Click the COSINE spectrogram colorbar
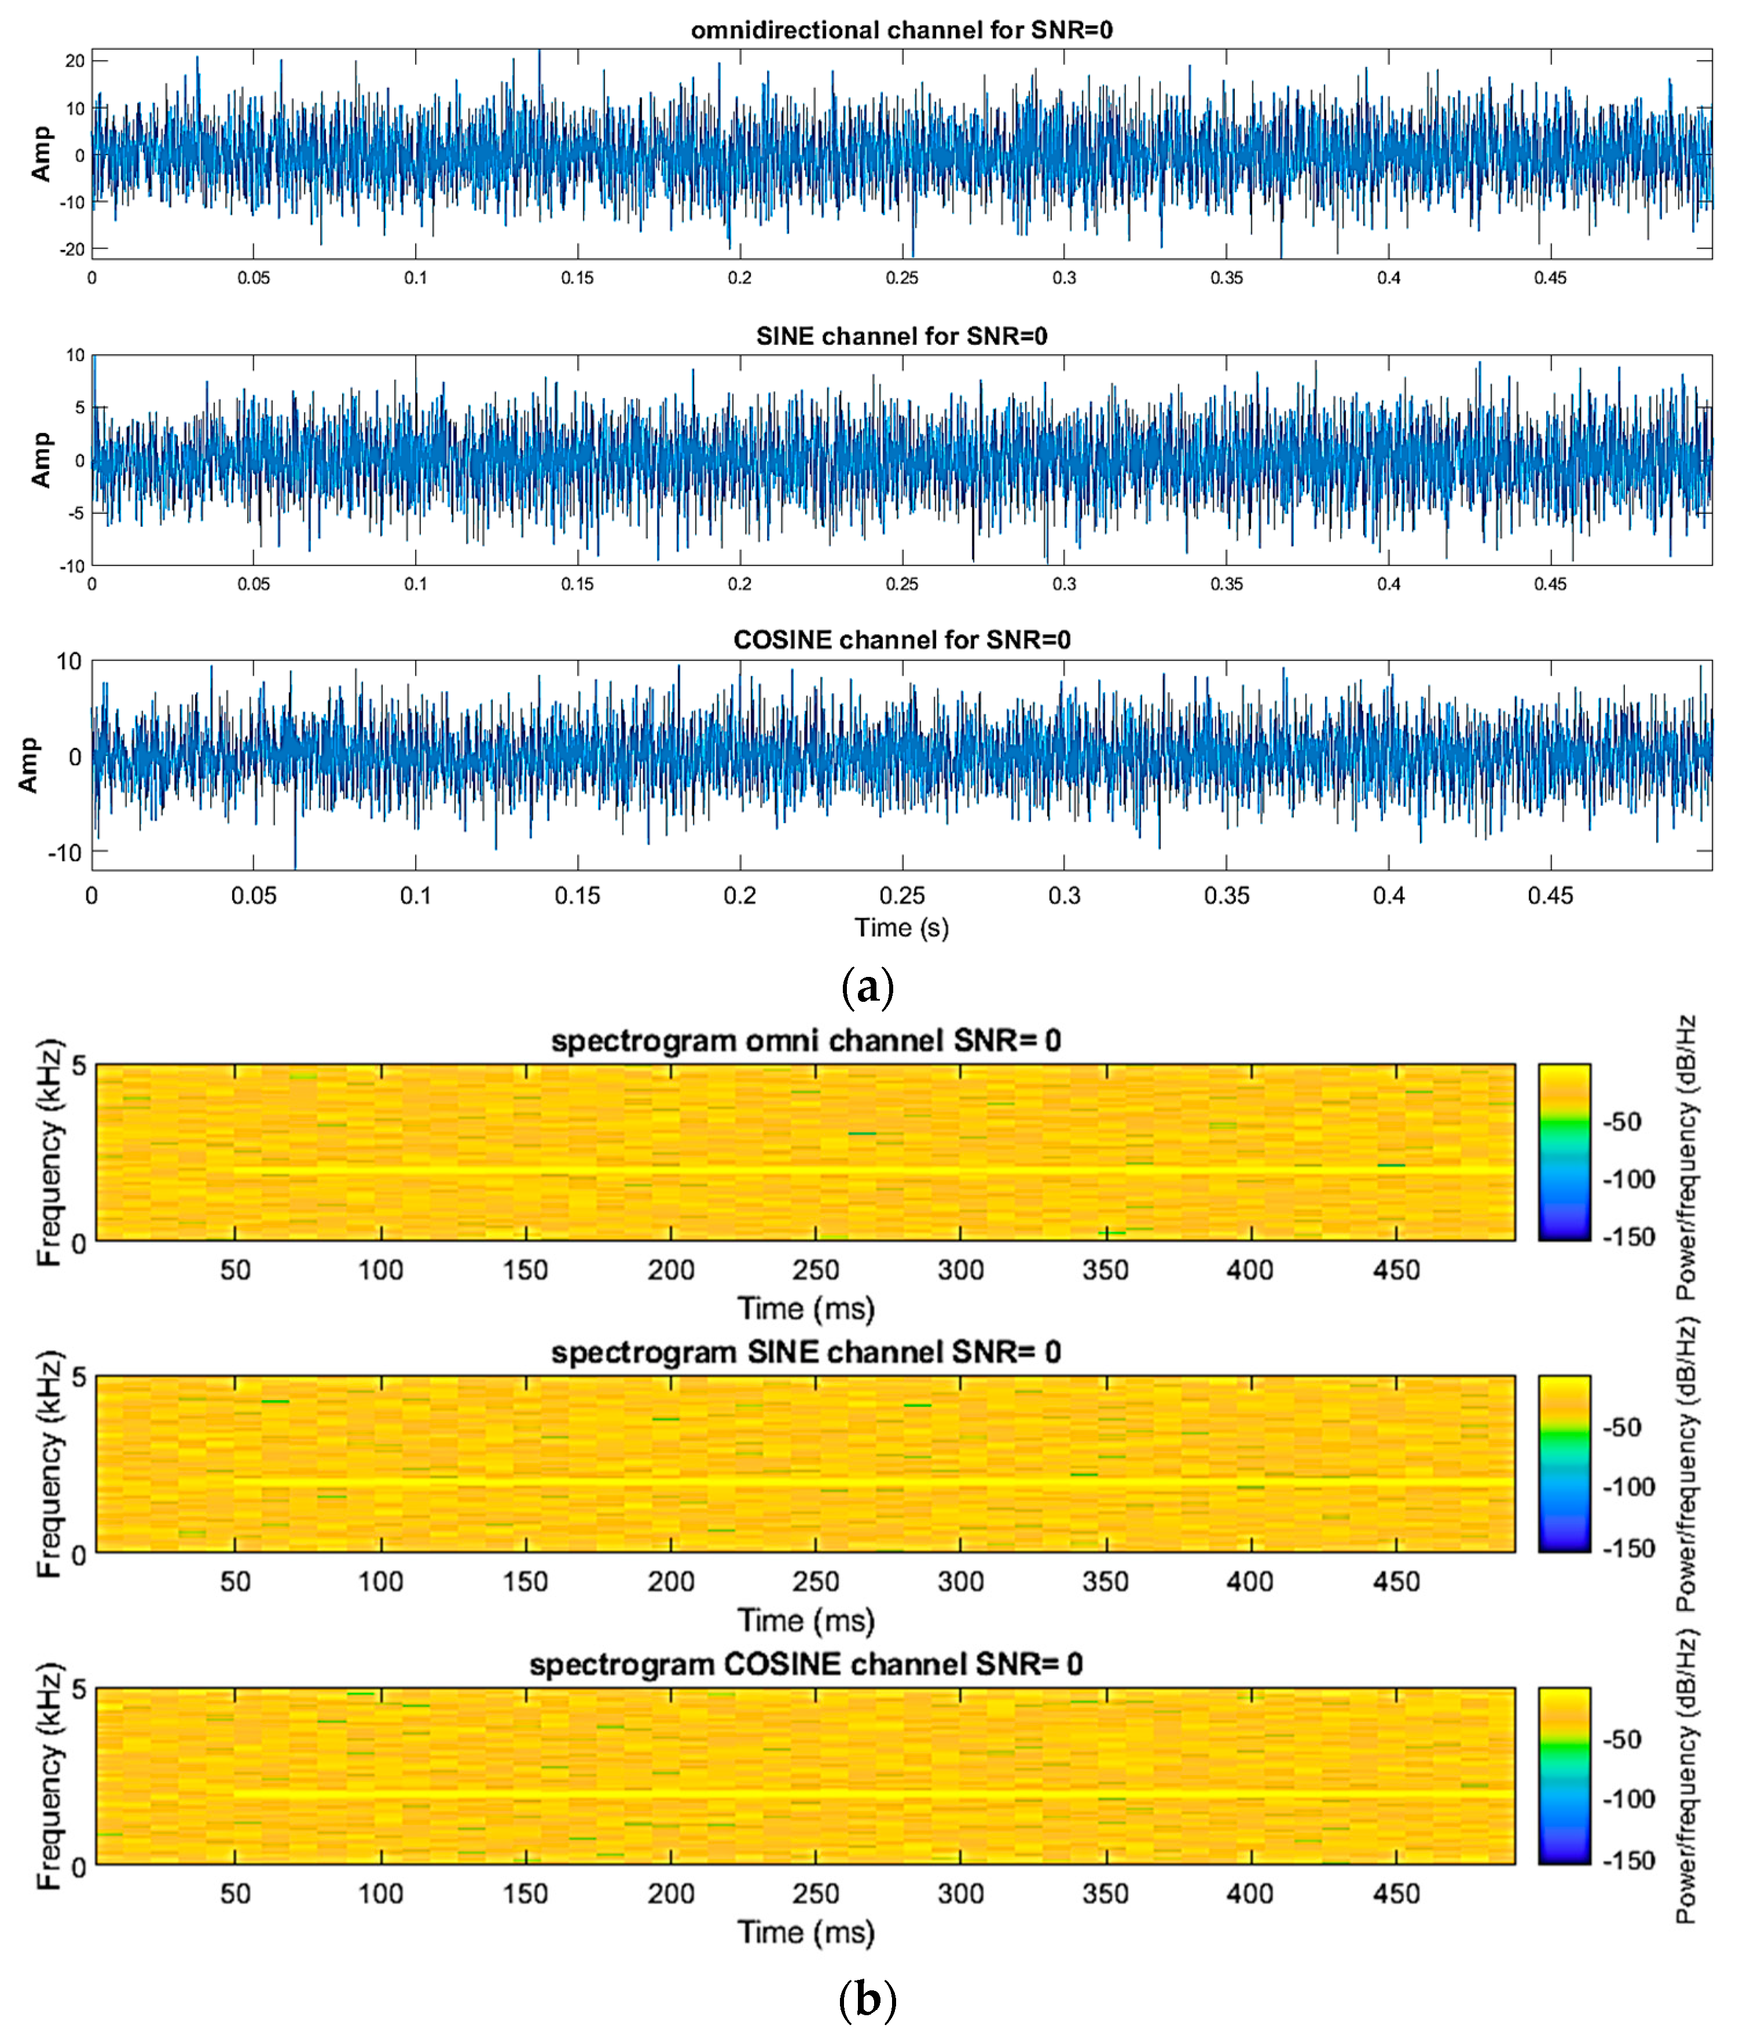The height and width of the screenshot is (2043, 1743). click(x=1564, y=1775)
